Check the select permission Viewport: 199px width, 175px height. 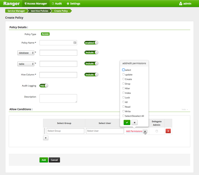123,70
